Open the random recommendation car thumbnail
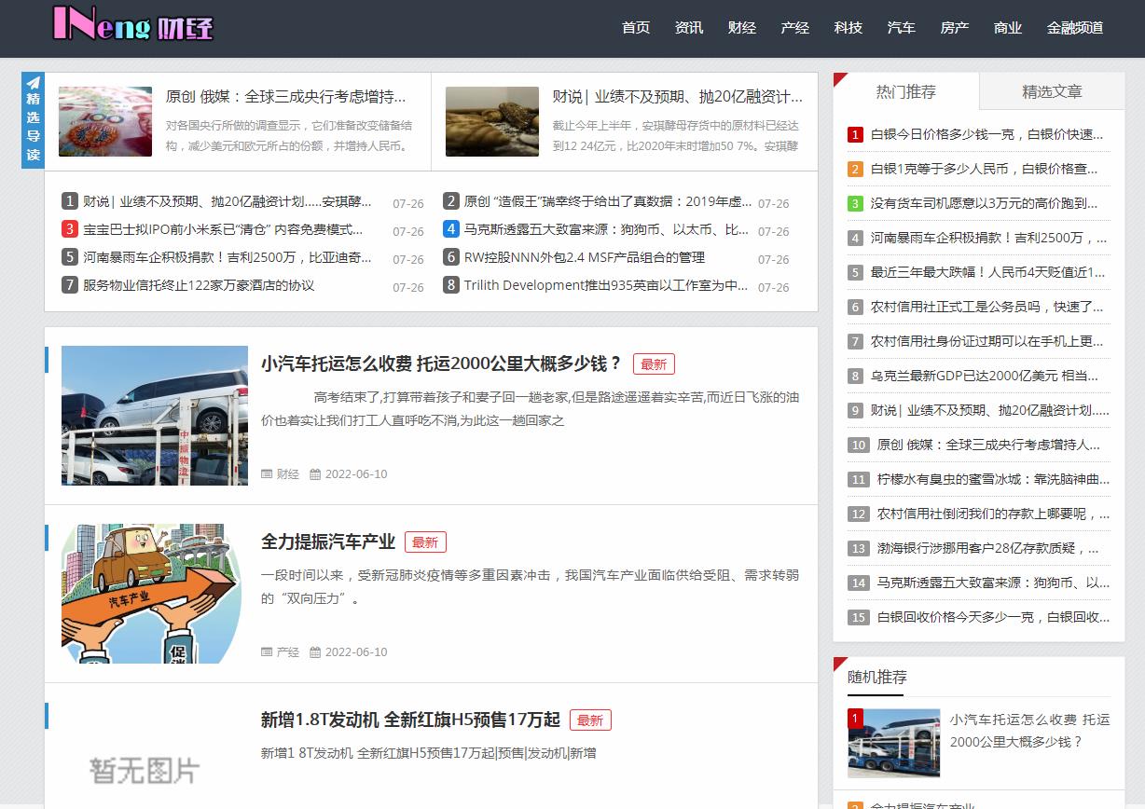Screen dimensions: 1145x809 [894, 743]
